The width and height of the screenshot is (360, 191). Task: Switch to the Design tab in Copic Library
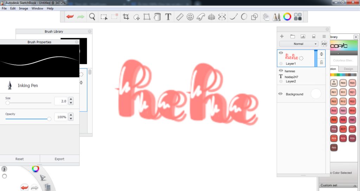[348, 69]
